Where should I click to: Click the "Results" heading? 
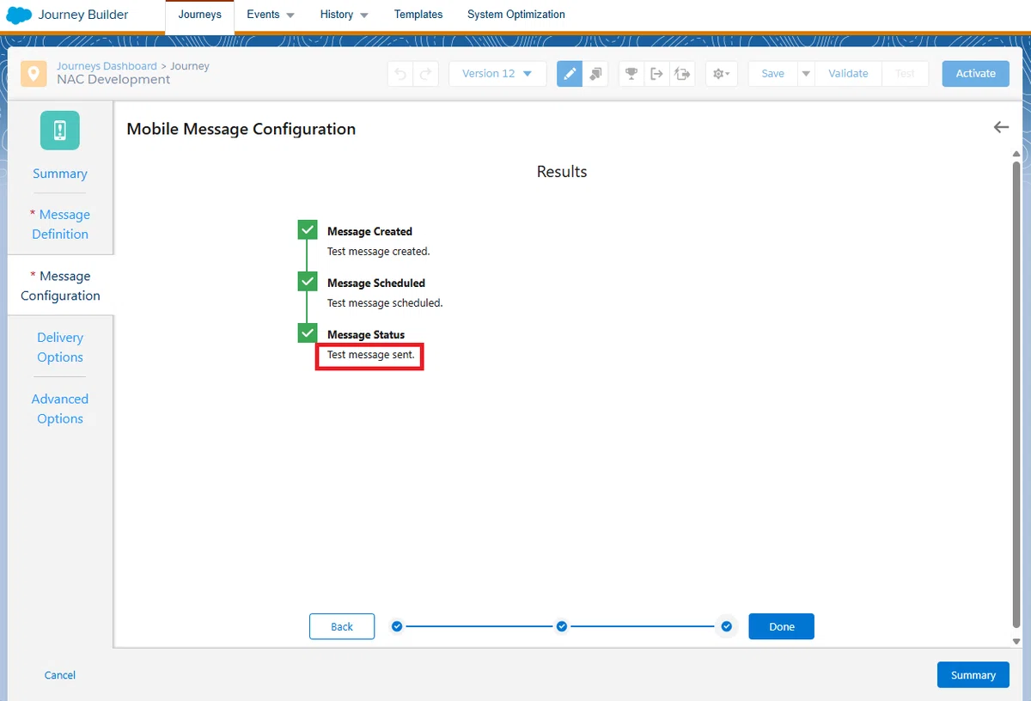click(562, 172)
